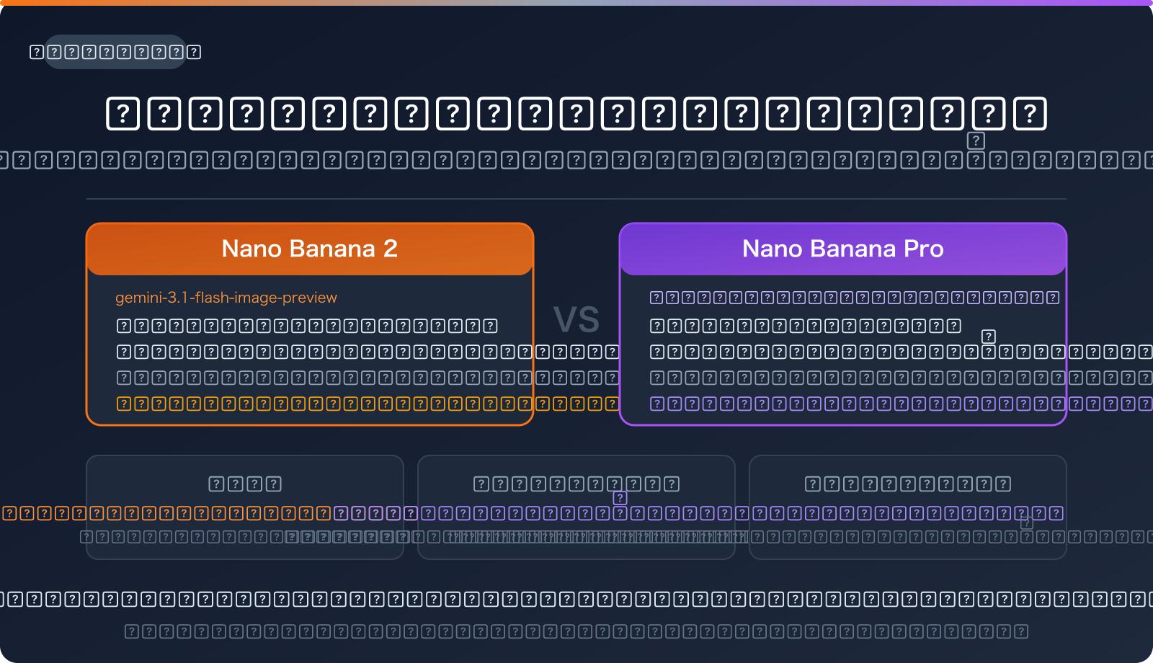Viewport: 1153px width, 663px height.
Task: Click the gemini-3.1-flash-image-preview model link
Action: pos(226,297)
